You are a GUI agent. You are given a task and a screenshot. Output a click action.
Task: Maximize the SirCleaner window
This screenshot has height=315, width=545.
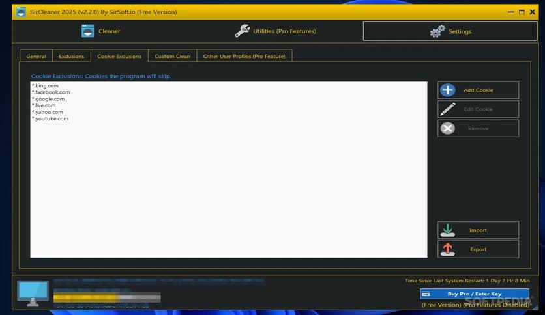[x=522, y=12]
